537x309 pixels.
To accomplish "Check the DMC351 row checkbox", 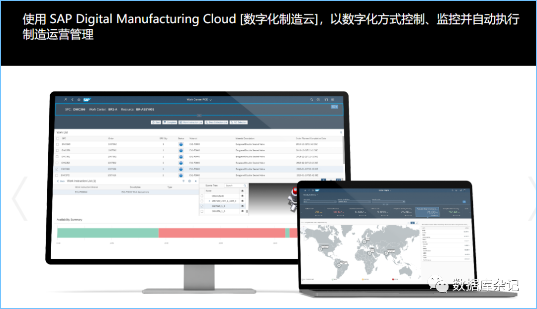I will [x=57, y=157].
